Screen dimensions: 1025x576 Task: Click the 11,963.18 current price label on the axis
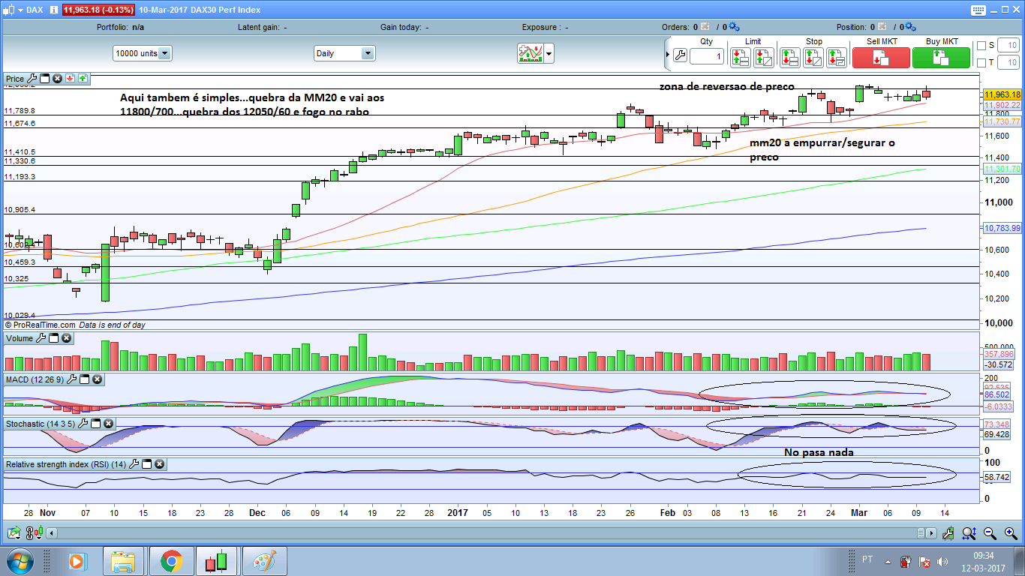click(1002, 94)
